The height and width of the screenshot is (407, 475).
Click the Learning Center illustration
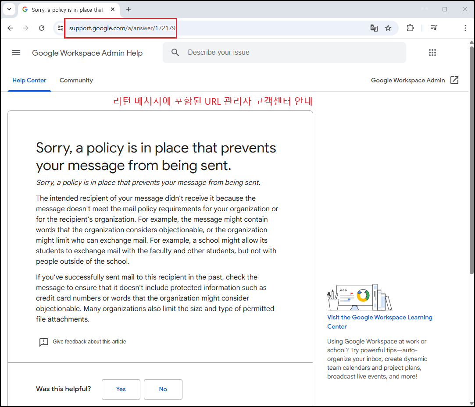click(x=360, y=297)
